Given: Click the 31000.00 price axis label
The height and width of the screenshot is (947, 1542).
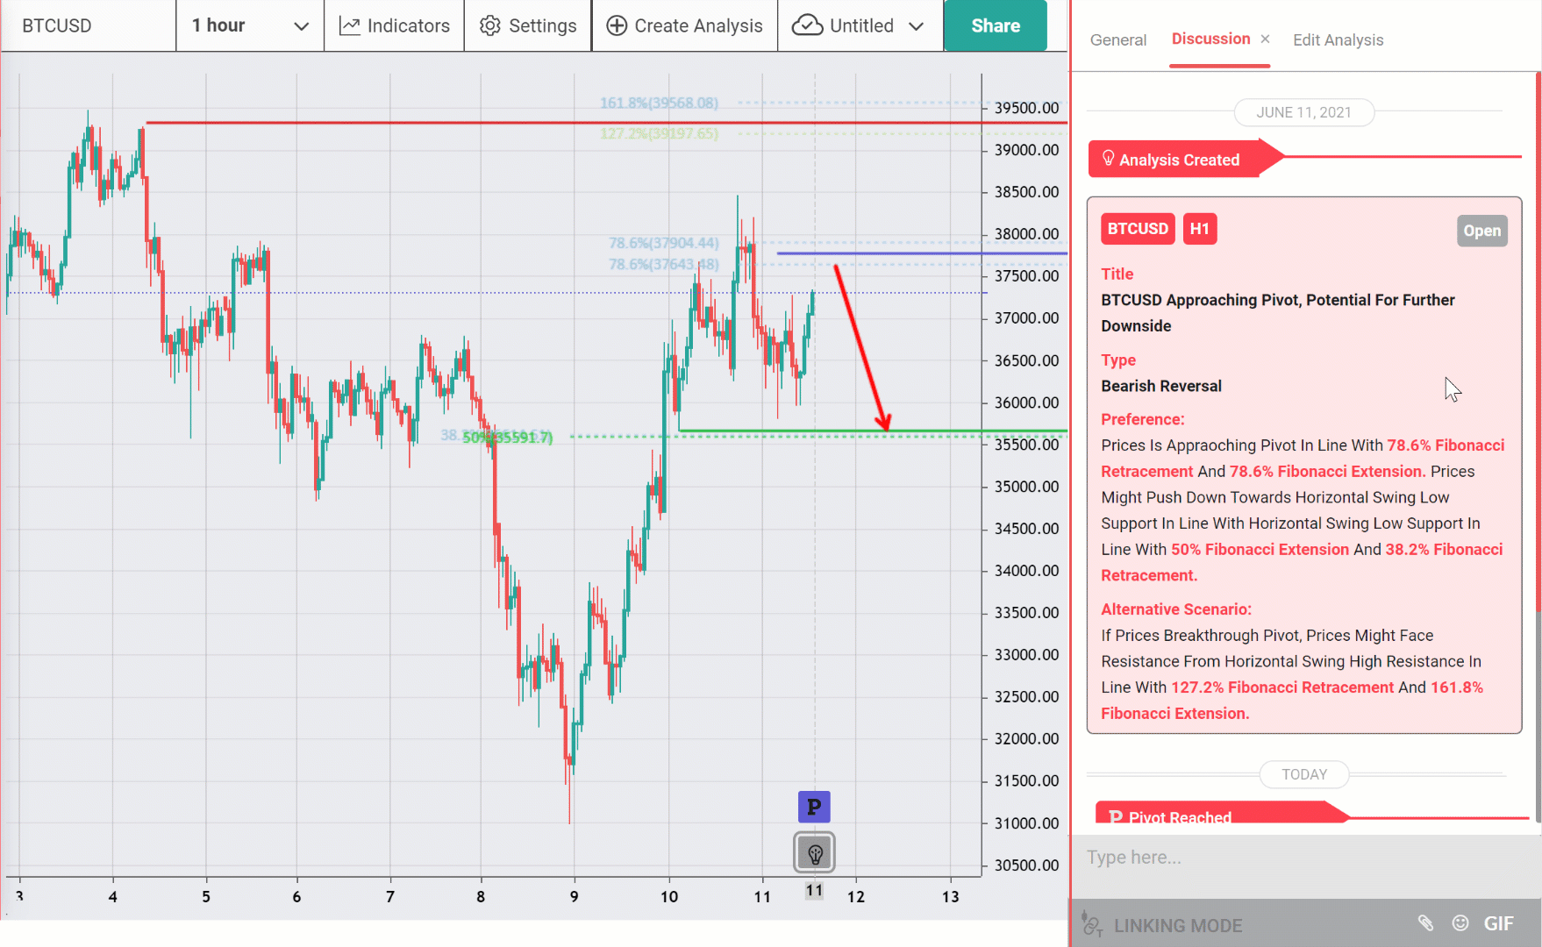Looking at the screenshot, I should coord(1026,823).
